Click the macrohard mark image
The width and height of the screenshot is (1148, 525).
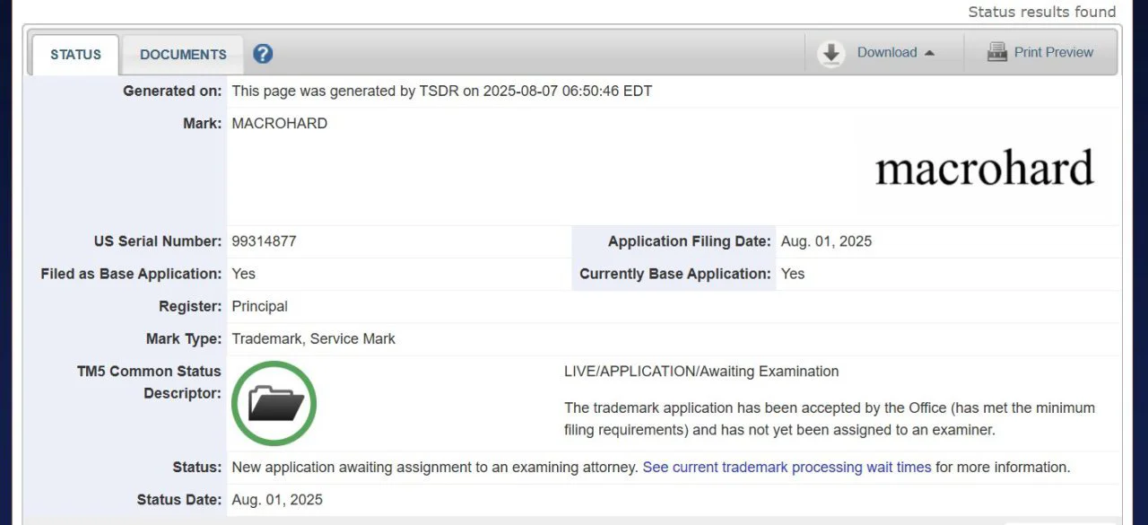pos(984,169)
